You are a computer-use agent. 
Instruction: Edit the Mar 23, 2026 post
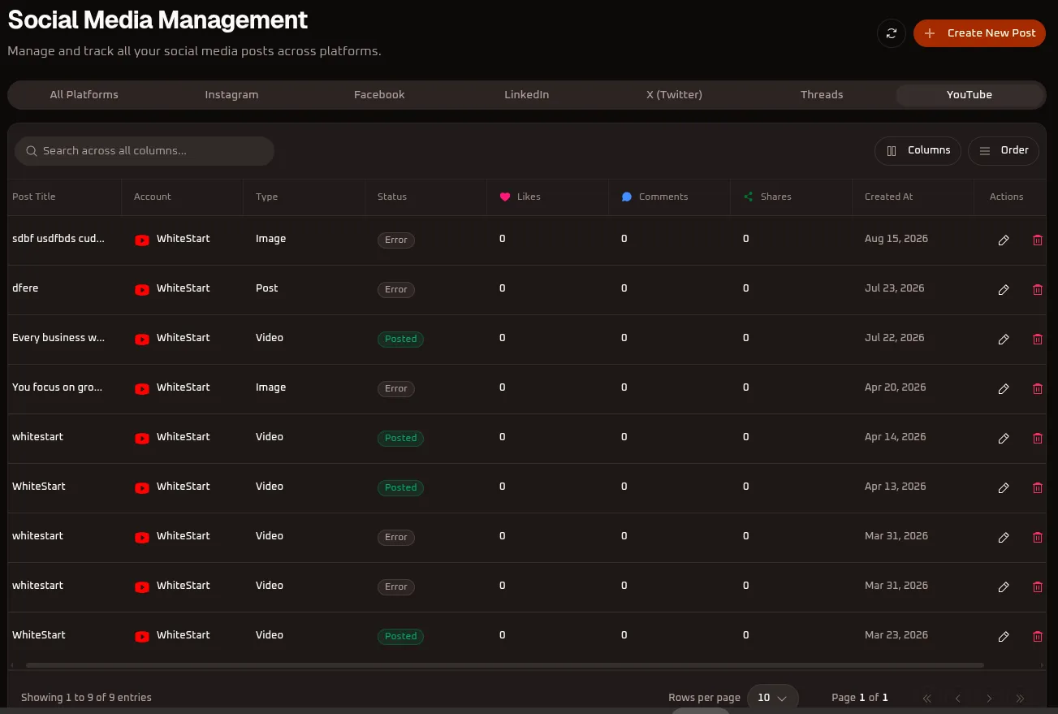point(1004,637)
